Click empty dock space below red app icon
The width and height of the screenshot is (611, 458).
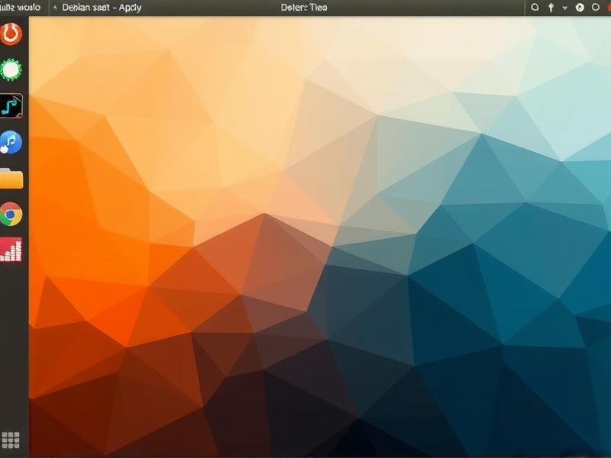[x=11, y=343]
